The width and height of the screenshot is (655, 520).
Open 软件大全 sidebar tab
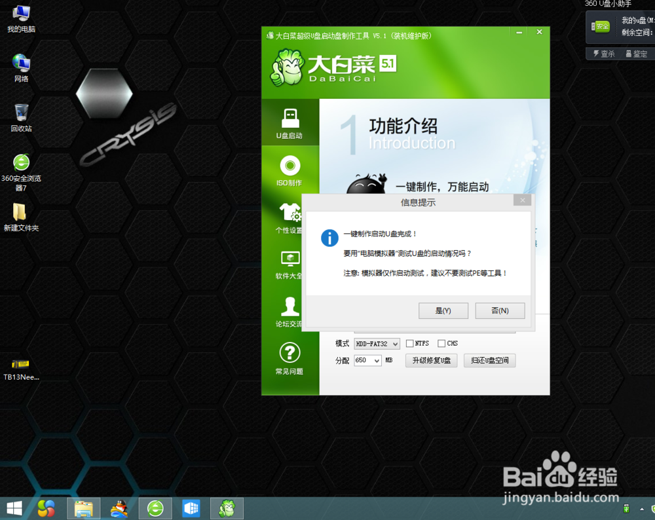(x=289, y=265)
